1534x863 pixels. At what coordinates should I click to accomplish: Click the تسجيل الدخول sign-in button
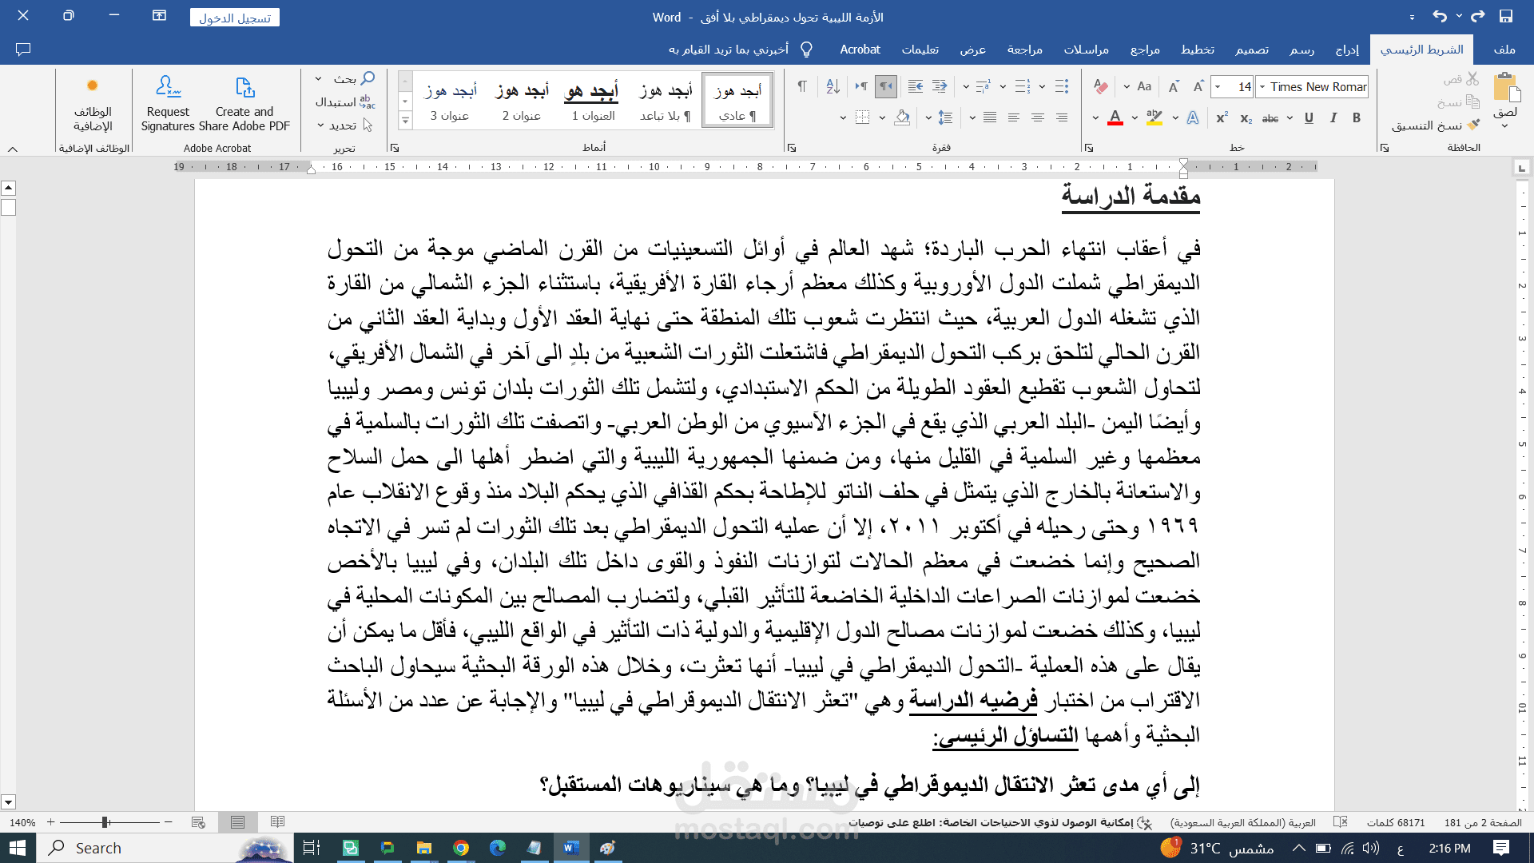click(235, 18)
